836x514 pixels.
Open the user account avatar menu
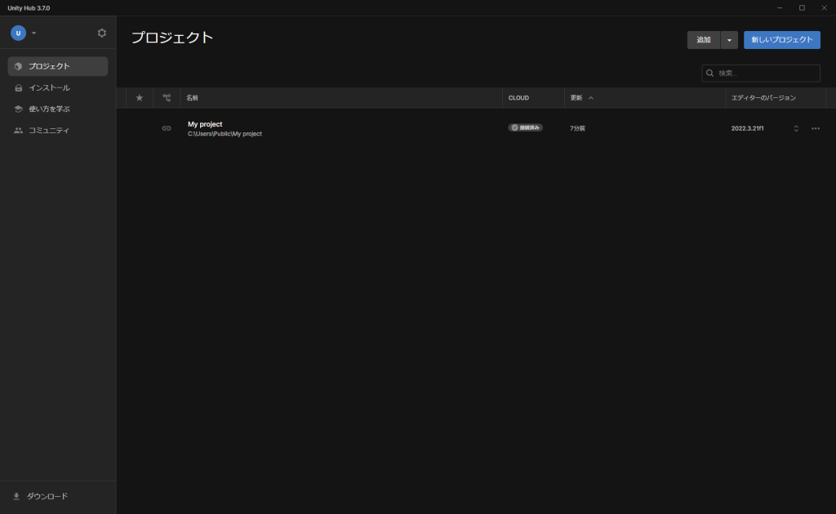pyautogui.click(x=18, y=33)
